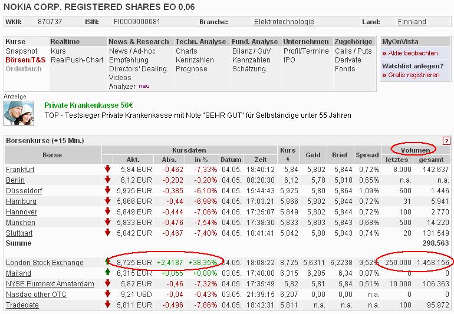Viewport: 454px width, 314px height.
Task: Click the Elektrotechnologie branch link
Action: coord(284,22)
